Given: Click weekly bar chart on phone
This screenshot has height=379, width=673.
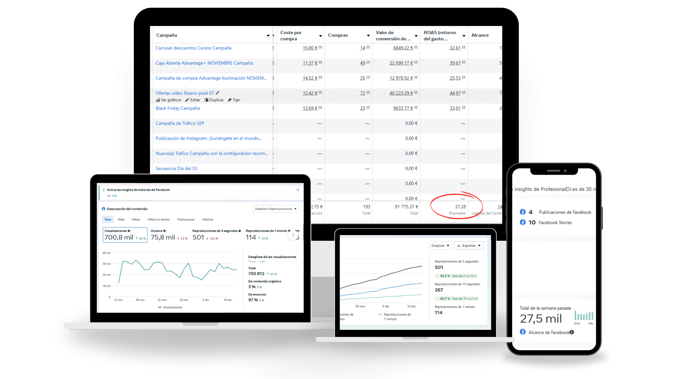Looking at the screenshot, I should (x=584, y=316).
